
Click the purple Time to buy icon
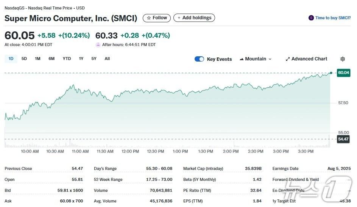(311, 18)
